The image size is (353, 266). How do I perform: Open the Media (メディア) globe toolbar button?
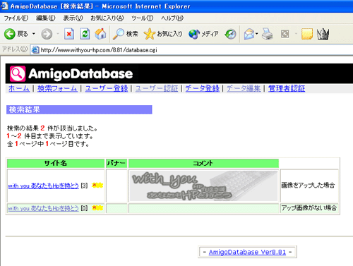point(203,34)
